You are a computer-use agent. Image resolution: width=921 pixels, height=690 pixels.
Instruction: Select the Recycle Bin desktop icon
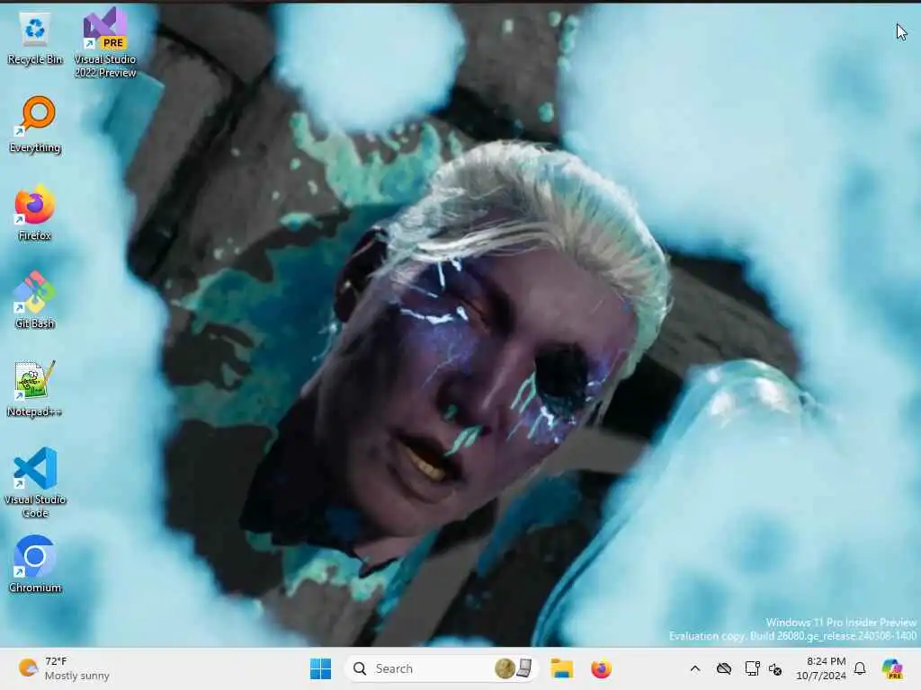click(x=35, y=38)
